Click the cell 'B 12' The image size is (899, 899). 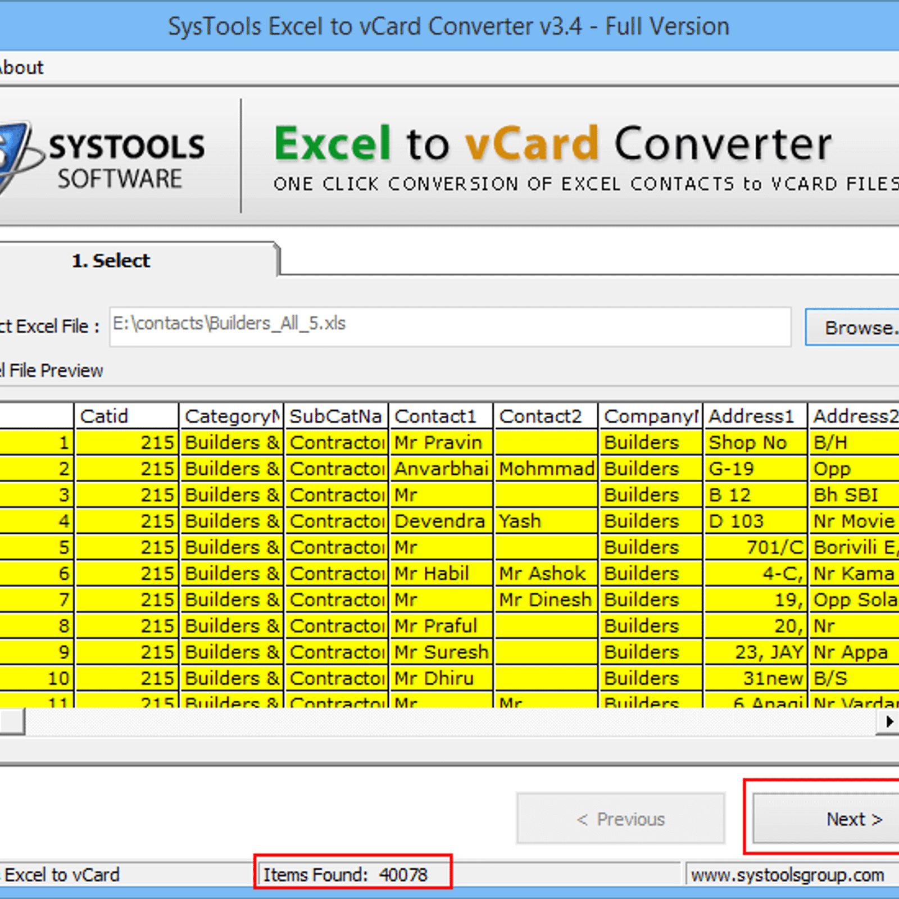point(756,495)
